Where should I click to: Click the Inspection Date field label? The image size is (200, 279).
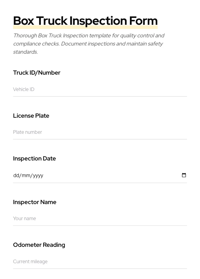click(35, 159)
